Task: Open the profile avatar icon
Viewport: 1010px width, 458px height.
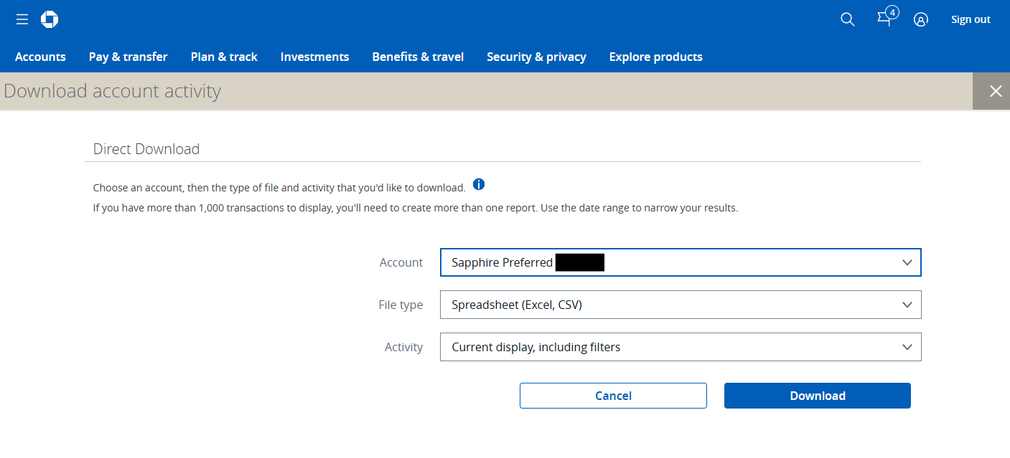Action: click(920, 19)
